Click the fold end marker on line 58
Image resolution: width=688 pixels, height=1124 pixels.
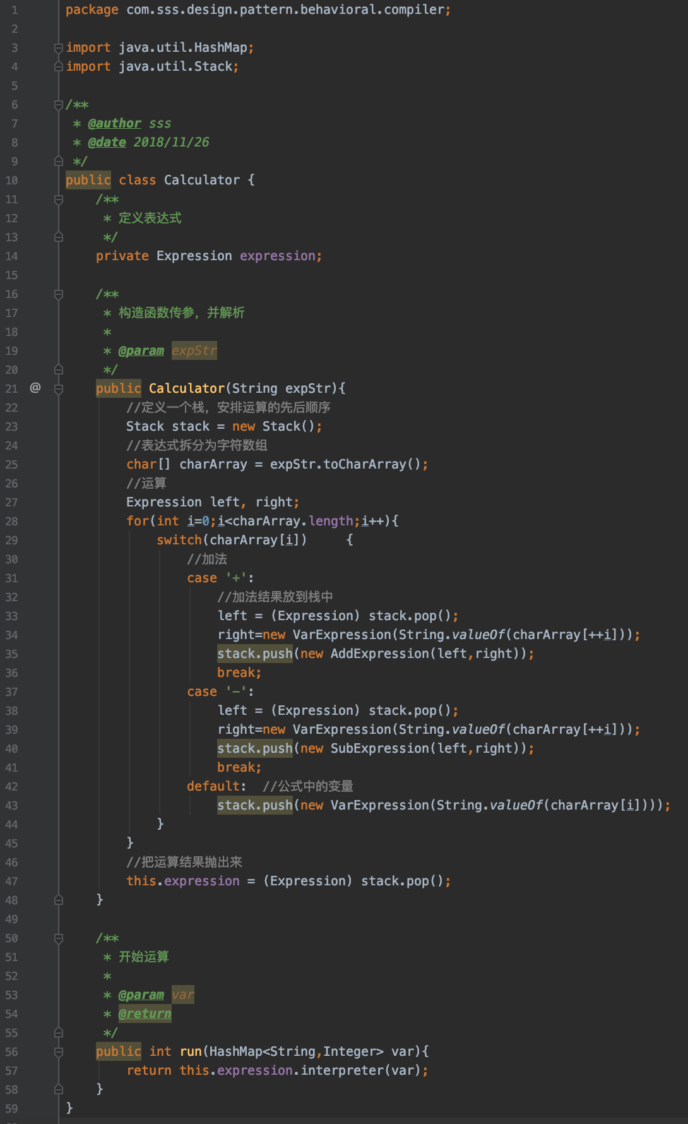pyautogui.click(x=59, y=1089)
